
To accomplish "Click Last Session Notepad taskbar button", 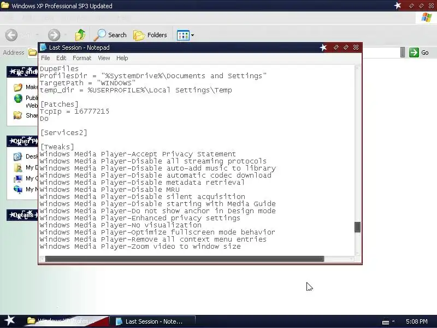I will click(x=152, y=321).
